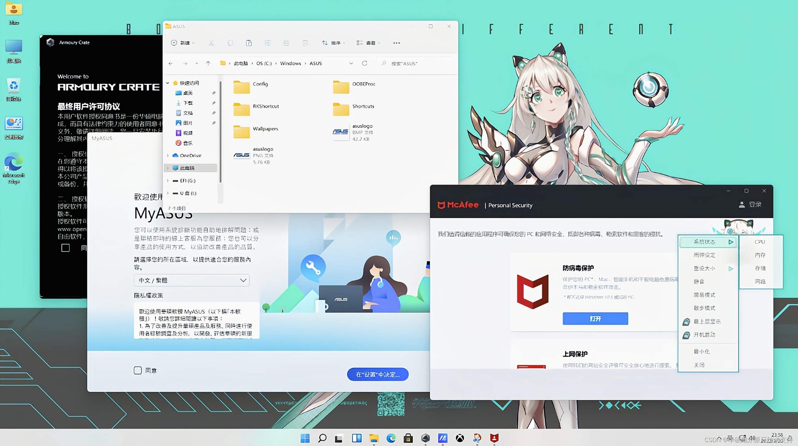Screen dimensions: 798x446
Task: Click the refresh icon beside the address bar
Action: tap(364, 63)
